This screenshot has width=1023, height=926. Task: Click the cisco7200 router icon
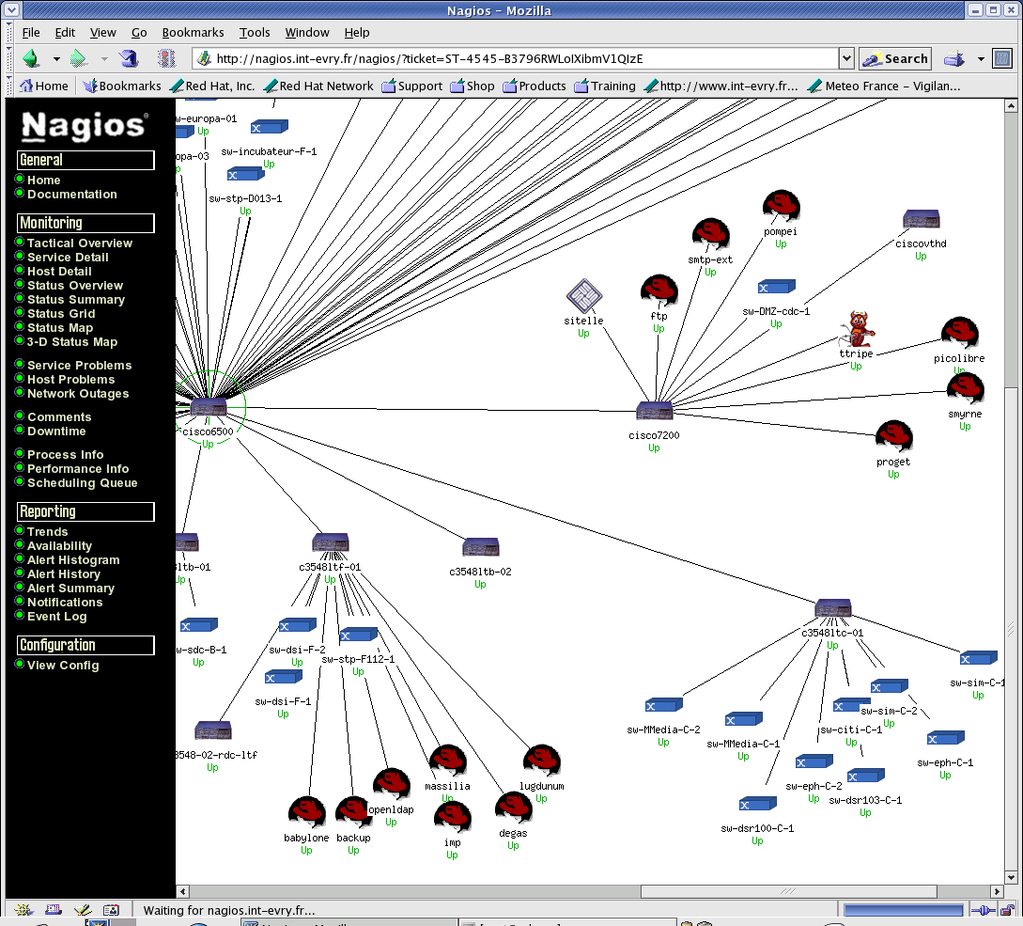[653, 408]
